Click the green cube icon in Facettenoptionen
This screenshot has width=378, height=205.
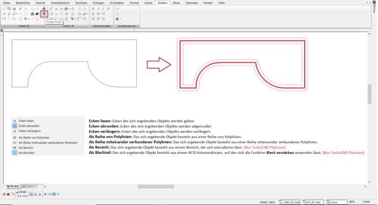(117, 19)
